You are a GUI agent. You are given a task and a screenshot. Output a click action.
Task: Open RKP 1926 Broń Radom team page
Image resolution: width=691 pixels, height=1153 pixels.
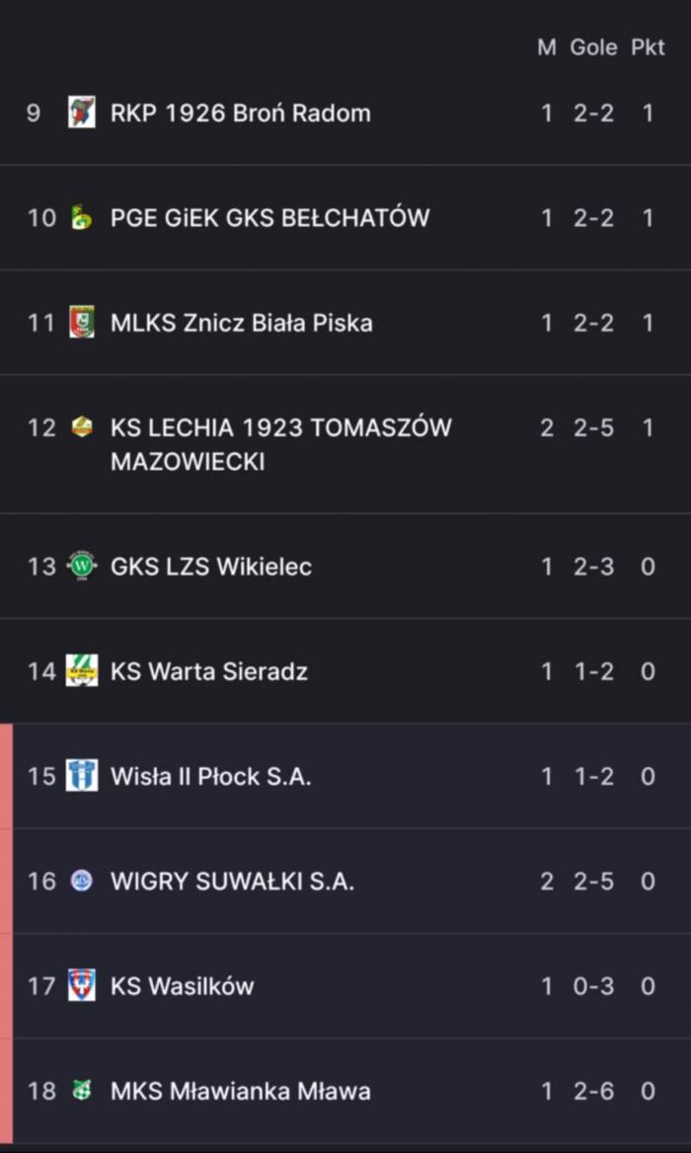pos(241,113)
